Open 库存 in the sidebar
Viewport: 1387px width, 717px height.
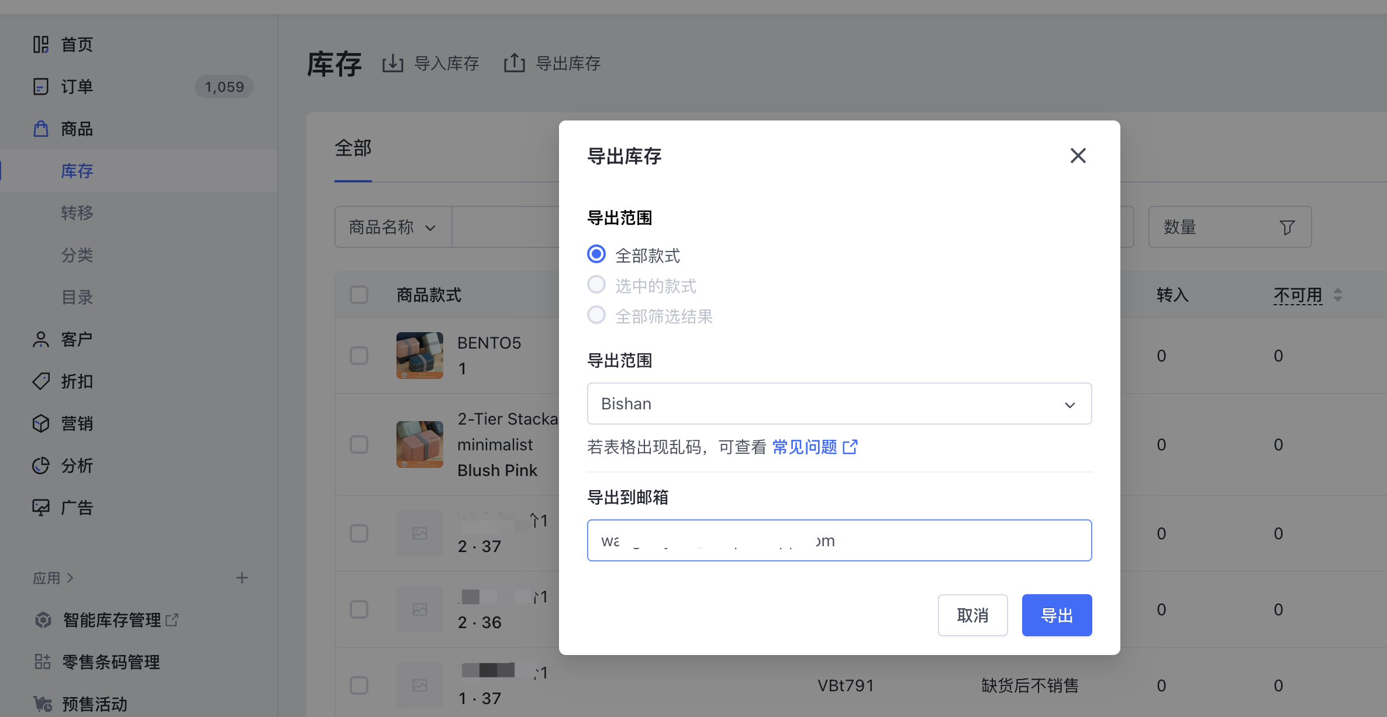pos(77,171)
